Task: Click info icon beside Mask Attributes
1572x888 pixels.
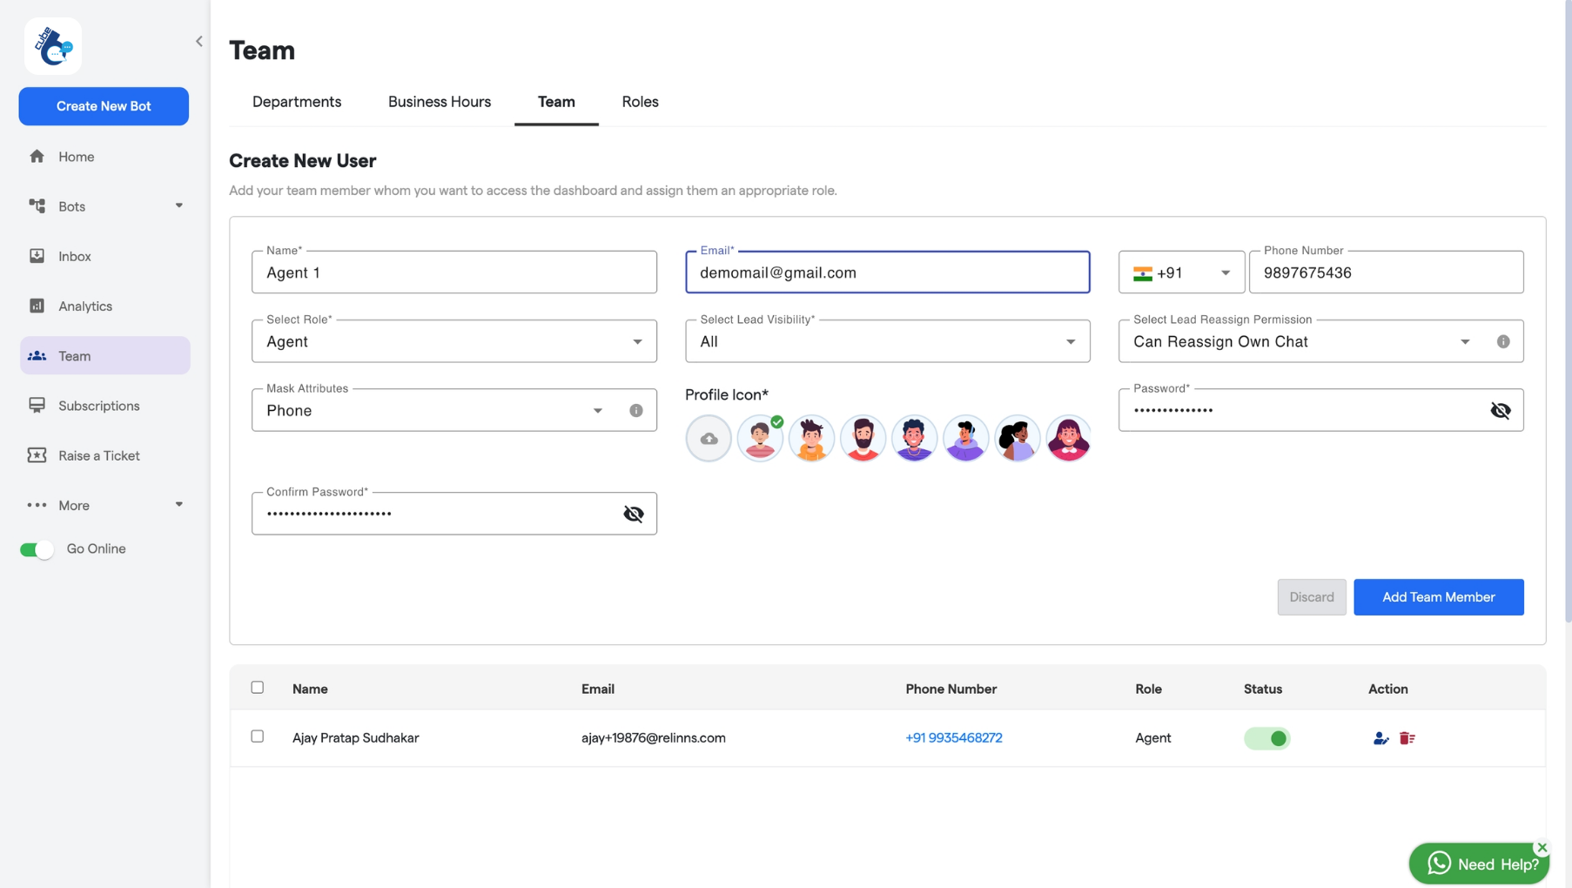Action: point(636,411)
